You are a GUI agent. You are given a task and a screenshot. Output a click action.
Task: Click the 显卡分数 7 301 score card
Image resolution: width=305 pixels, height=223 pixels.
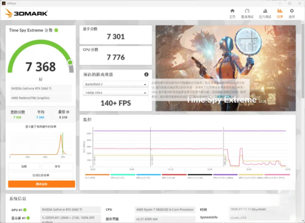tap(116, 35)
